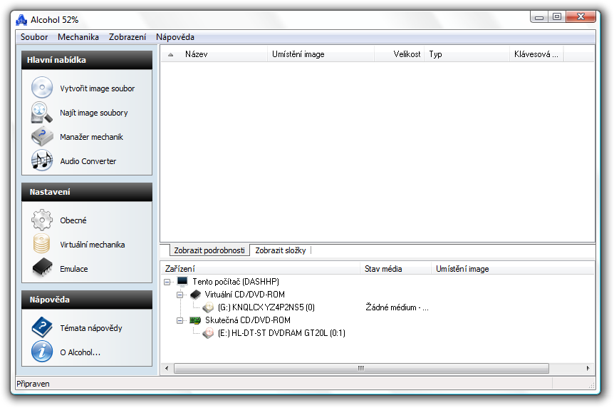
Task: Click the Alcohol 52% title bar logo
Action: [21, 20]
